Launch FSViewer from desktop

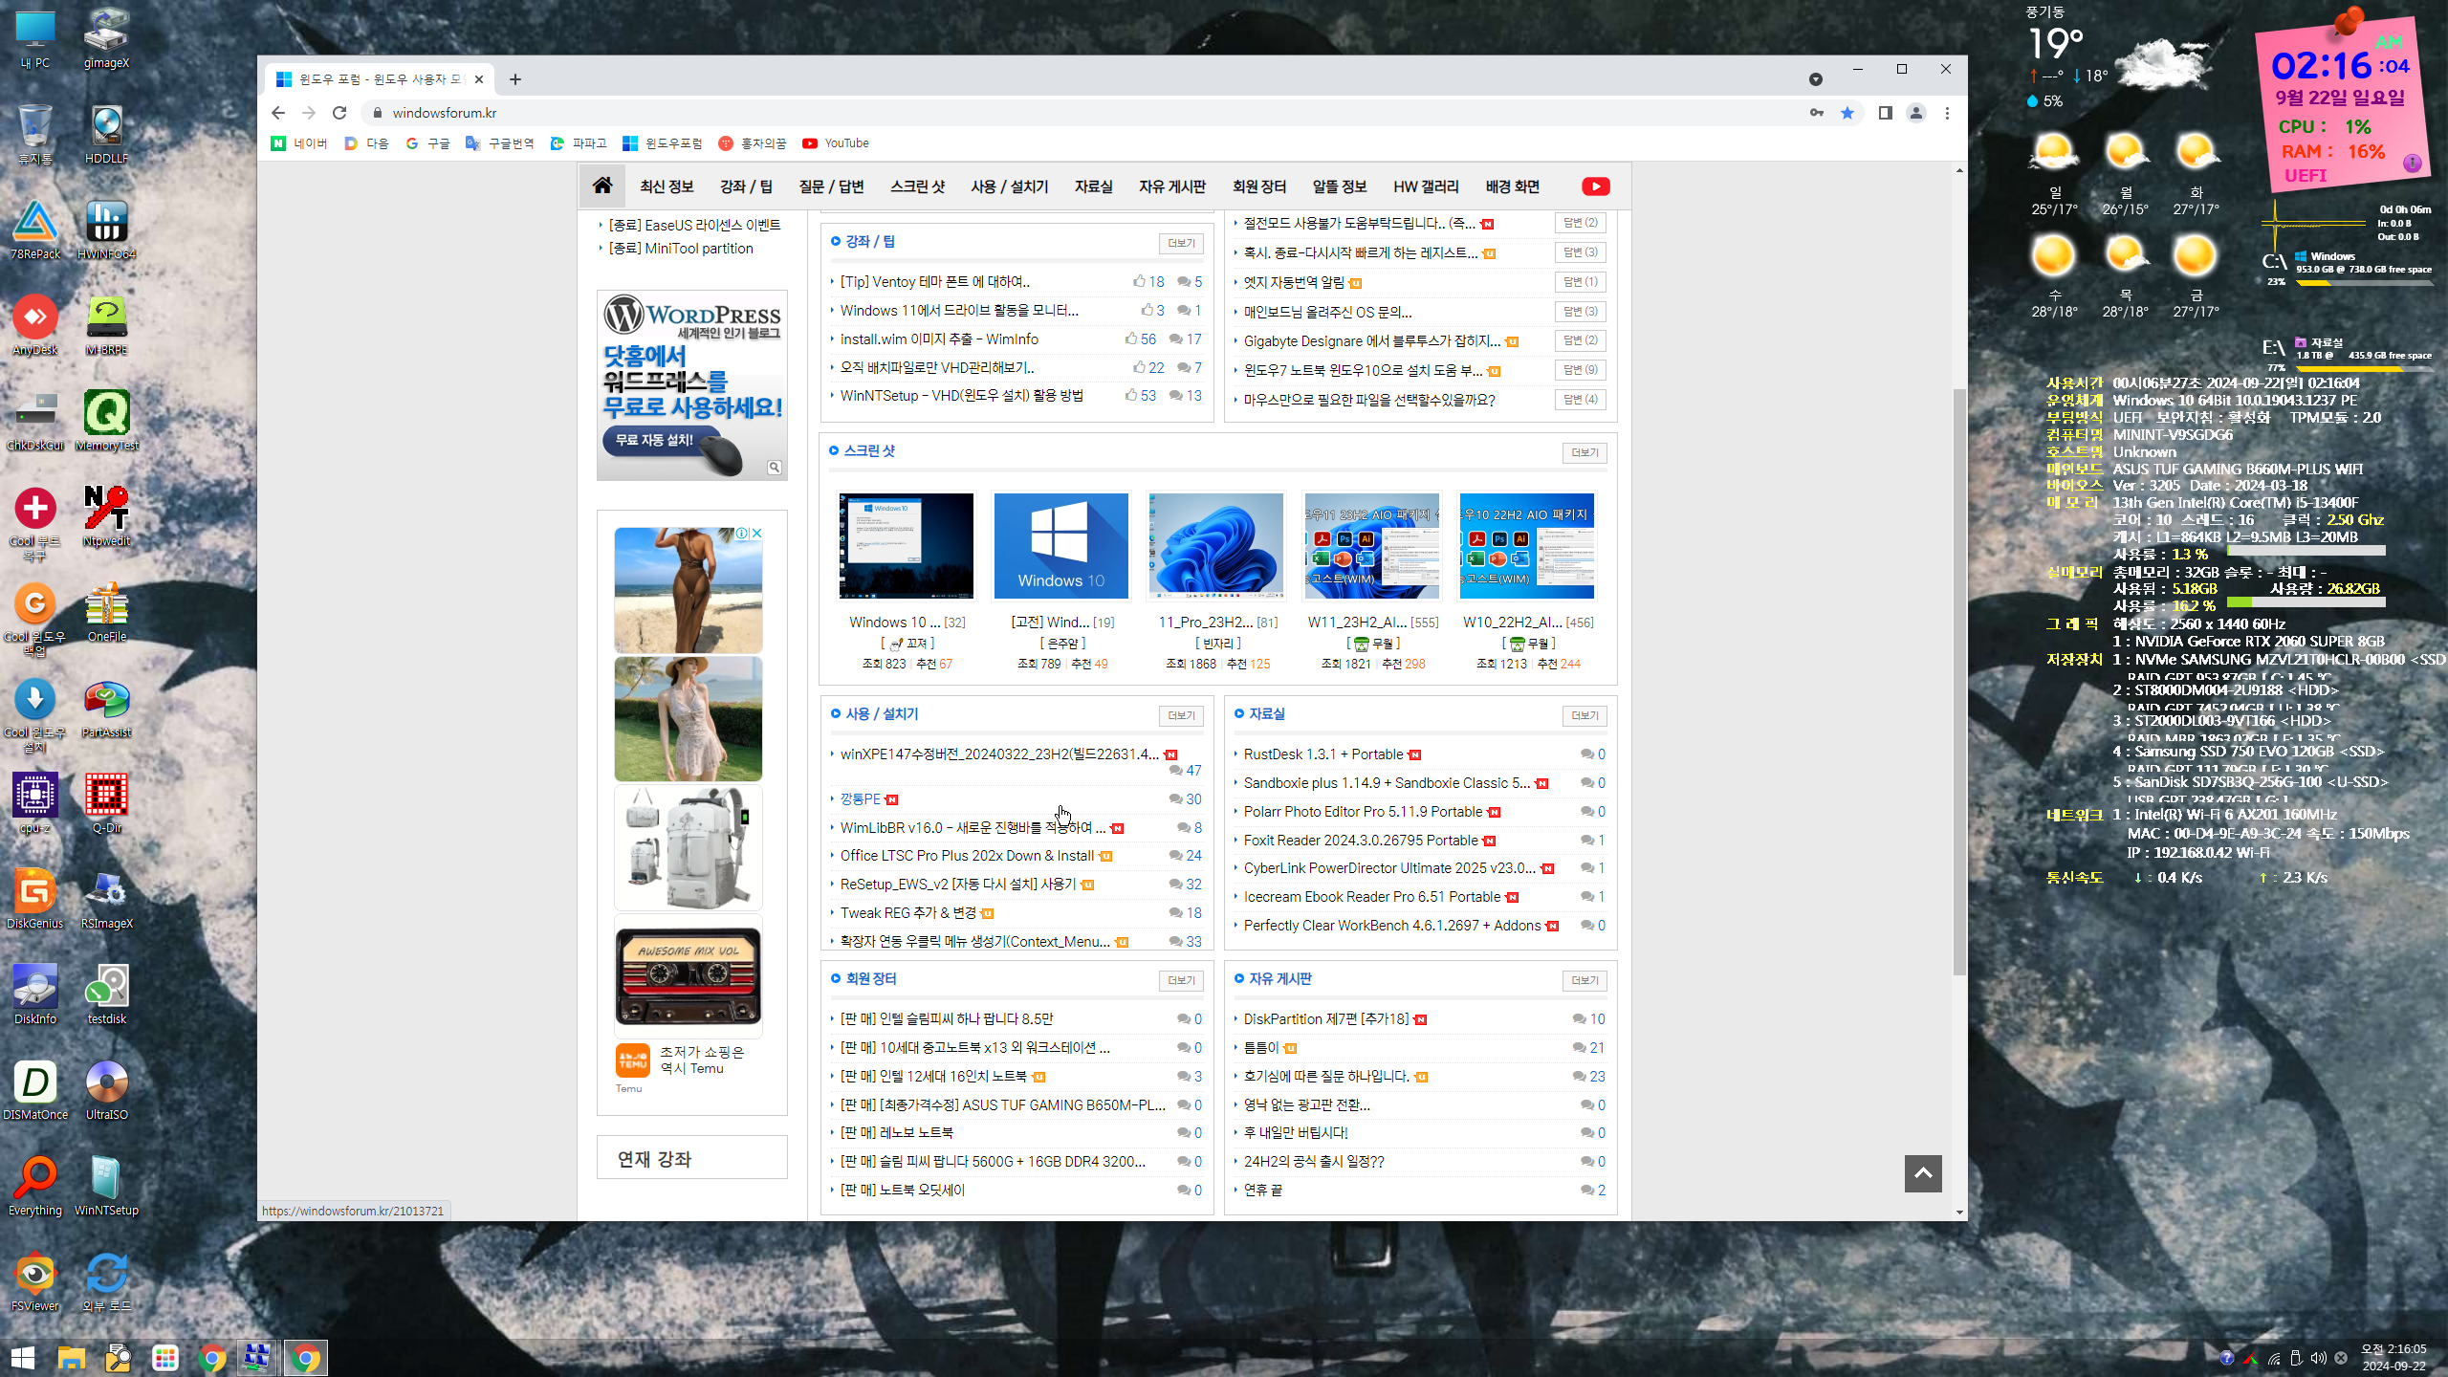(x=35, y=1281)
